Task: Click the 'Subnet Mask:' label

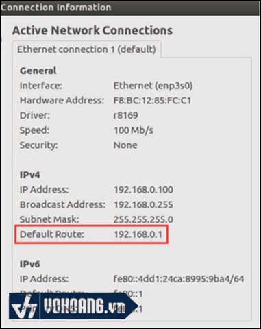Action: (49, 219)
